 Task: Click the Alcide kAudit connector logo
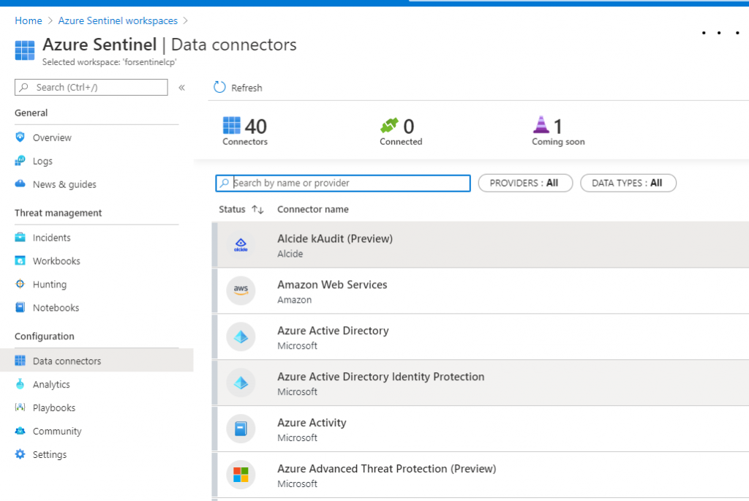(x=241, y=244)
